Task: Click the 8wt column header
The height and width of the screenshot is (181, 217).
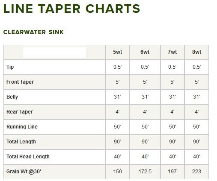Action: pyautogui.click(x=196, y=52)
